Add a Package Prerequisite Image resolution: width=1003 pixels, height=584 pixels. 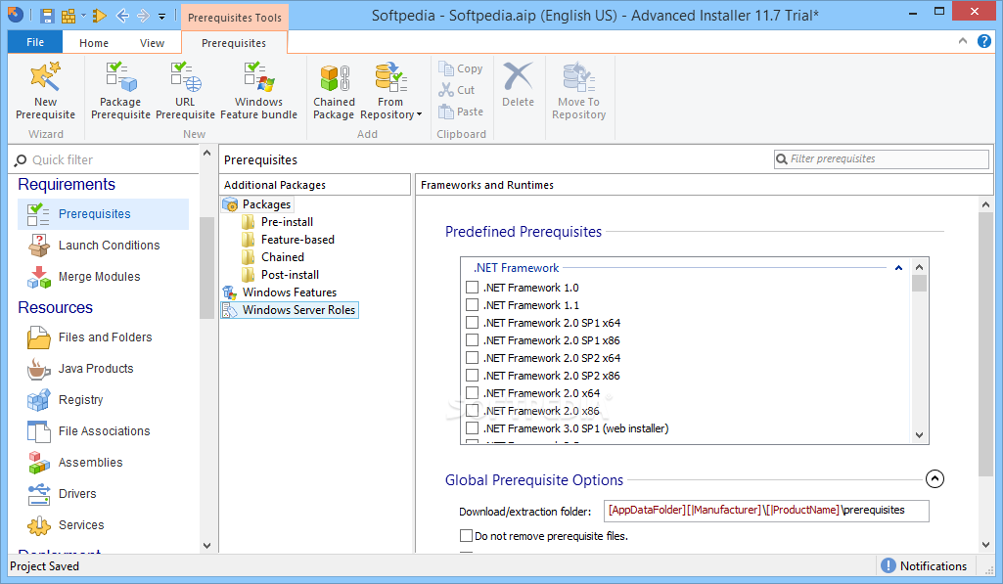point(120,91)
